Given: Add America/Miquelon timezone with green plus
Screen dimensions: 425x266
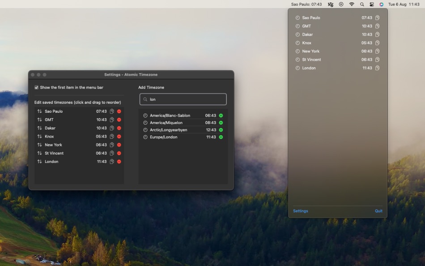Looking at the screenshot, I should tap(221, 123).
